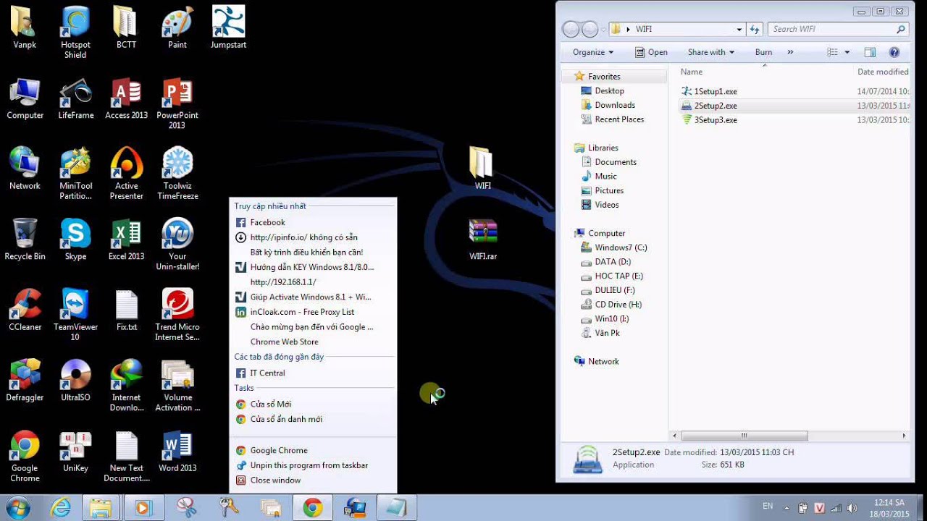
Task: Select inCloak.com Free Proxy List entry
Action: coord(313,312)
